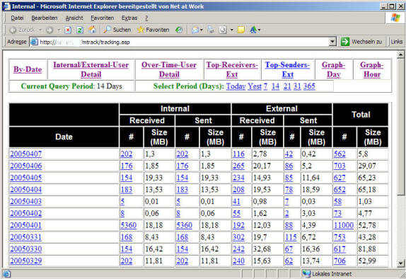Viewport: 406px width, 279px height.
Task: Expand the Forward button history dropdown
Action: point(59,30)
